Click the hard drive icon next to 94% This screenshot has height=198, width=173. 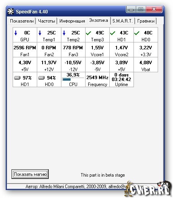tap(41, 78)
